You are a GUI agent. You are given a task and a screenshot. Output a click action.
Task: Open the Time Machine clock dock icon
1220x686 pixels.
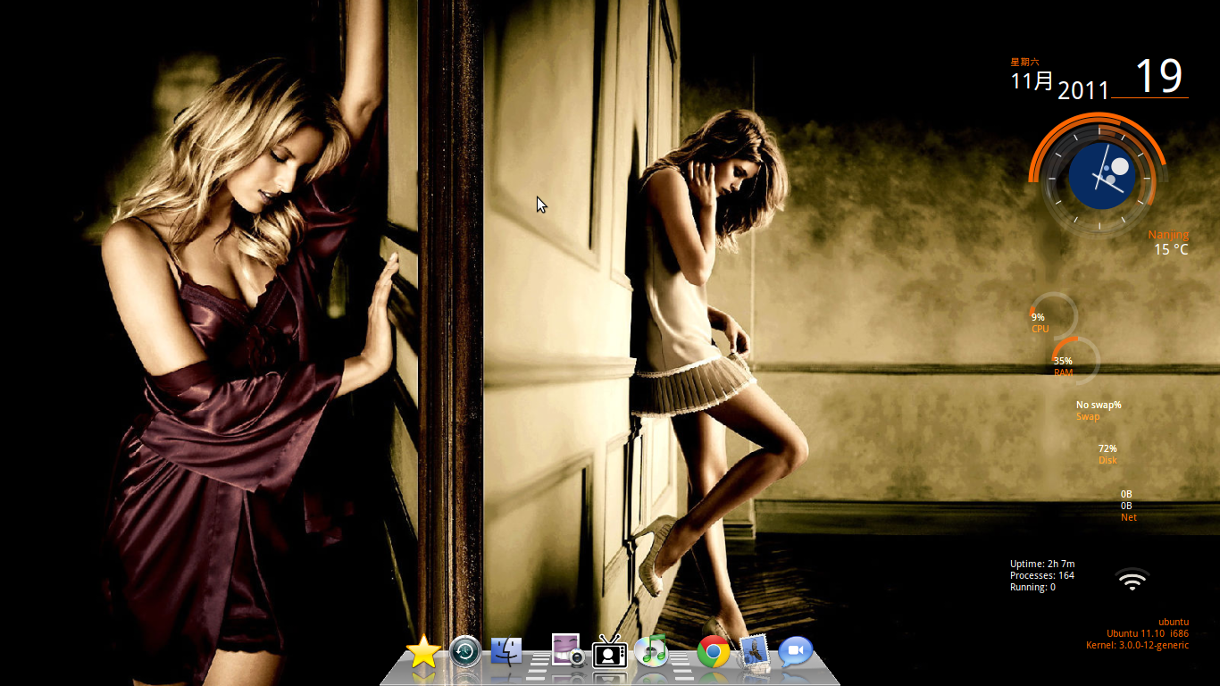pyautogui.click(x=465, y=652)
